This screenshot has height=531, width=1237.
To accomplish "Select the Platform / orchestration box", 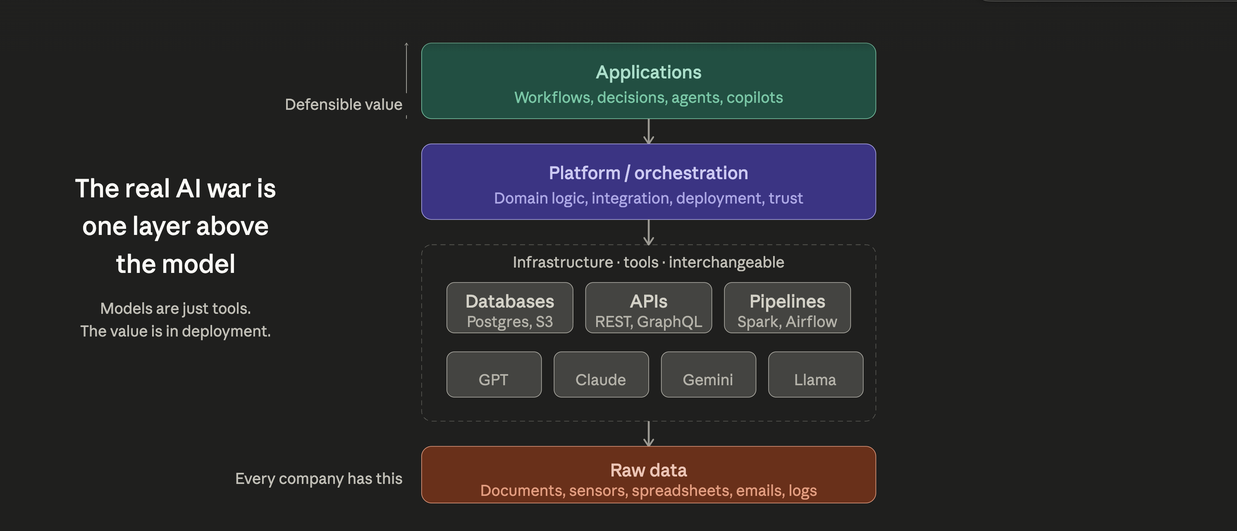I will point(648,182).
